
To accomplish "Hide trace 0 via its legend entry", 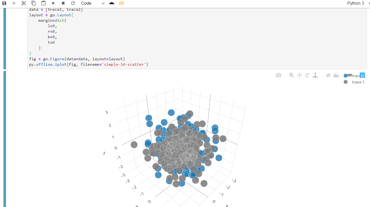I will [x=354, y=75].
